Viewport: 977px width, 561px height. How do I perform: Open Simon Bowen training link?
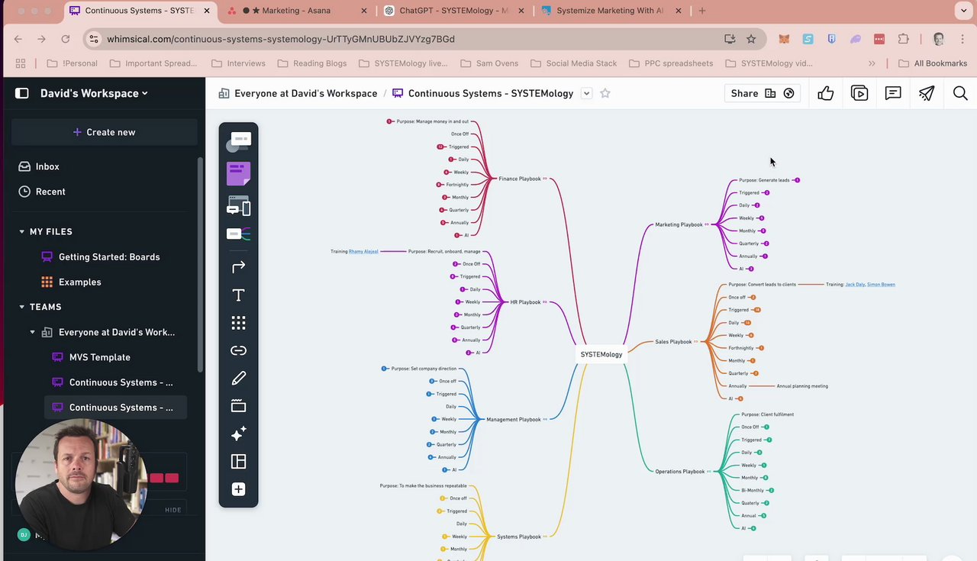pyautogui.click(x=881, y=285)
